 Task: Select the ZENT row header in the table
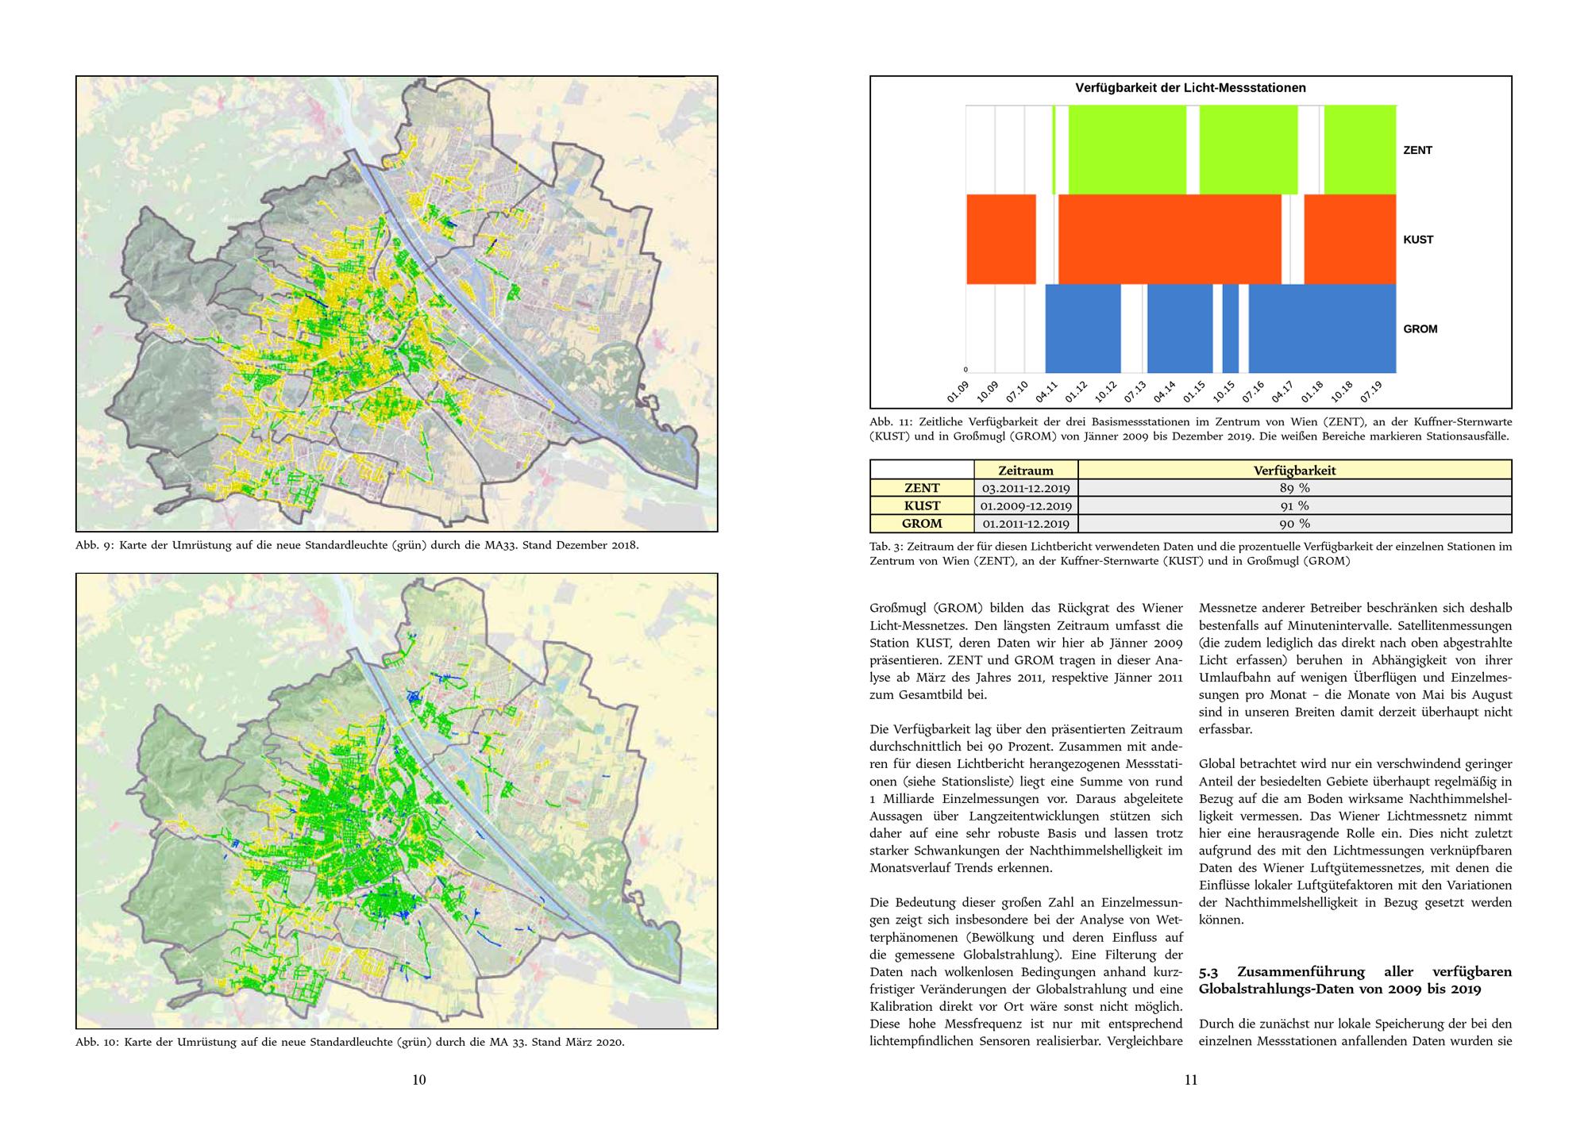(922, 488)
